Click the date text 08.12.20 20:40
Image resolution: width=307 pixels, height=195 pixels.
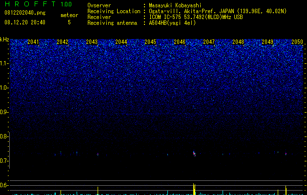(x=25, y=22)
